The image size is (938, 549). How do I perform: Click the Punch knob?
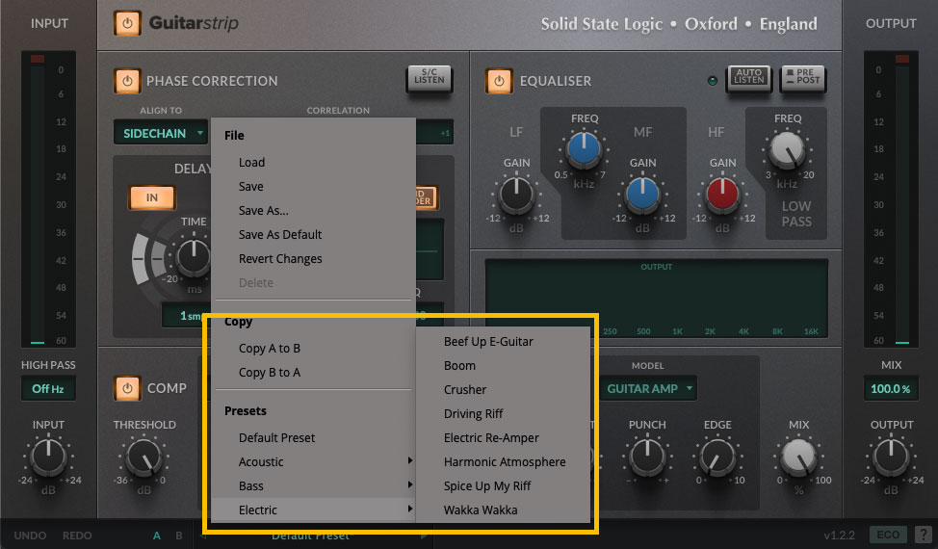point(647,456)
